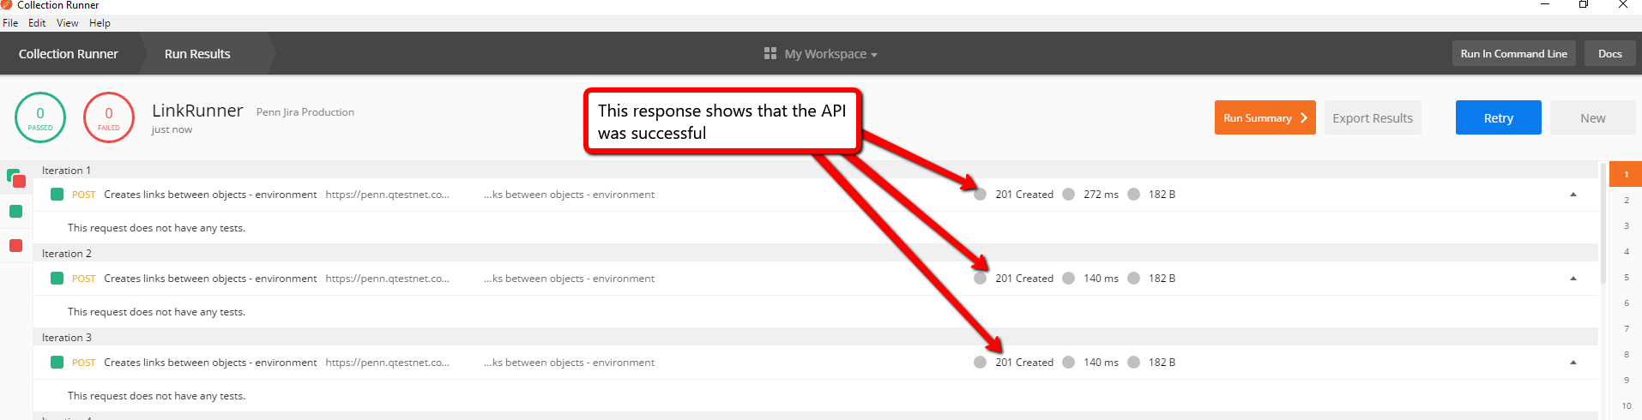
Task: Jump to iteration 10 in index
Action: (x=1626, y=405)
